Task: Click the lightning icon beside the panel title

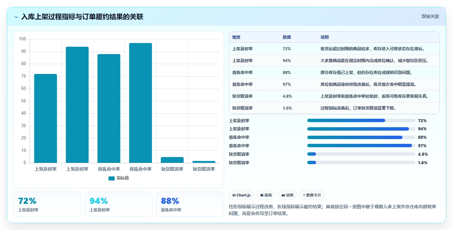Action: [x=16, y=17]
